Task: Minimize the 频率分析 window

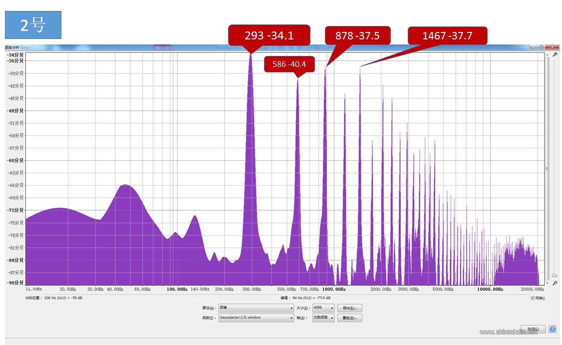Action: [x=534, y=47]
